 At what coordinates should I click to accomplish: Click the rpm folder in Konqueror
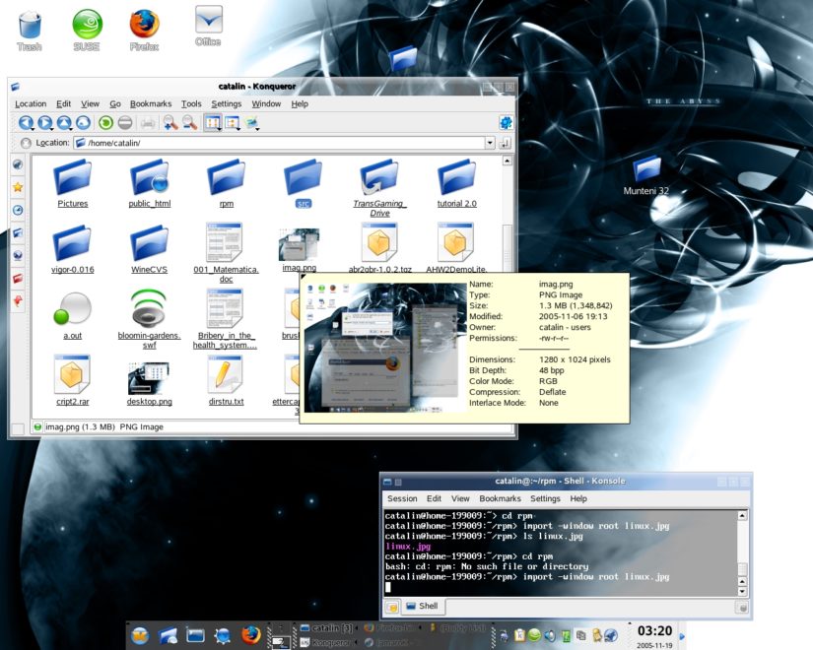[226, 183]
